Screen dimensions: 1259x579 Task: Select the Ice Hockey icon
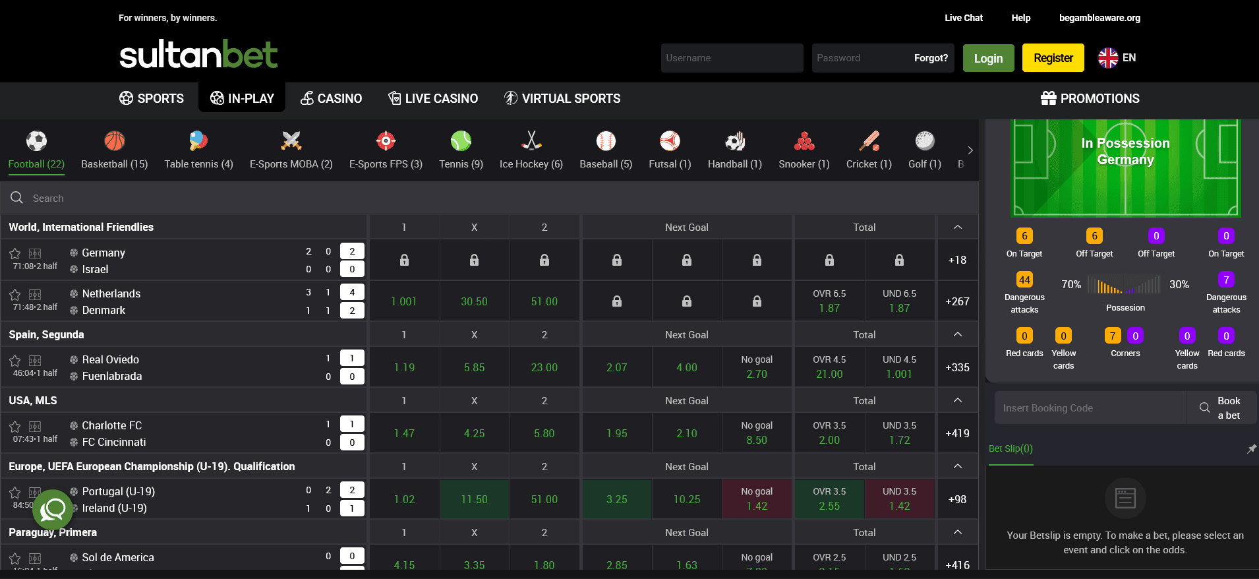click(531, 141)
